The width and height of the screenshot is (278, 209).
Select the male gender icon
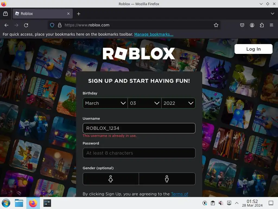pyautogui.click(x=167, y=179)
